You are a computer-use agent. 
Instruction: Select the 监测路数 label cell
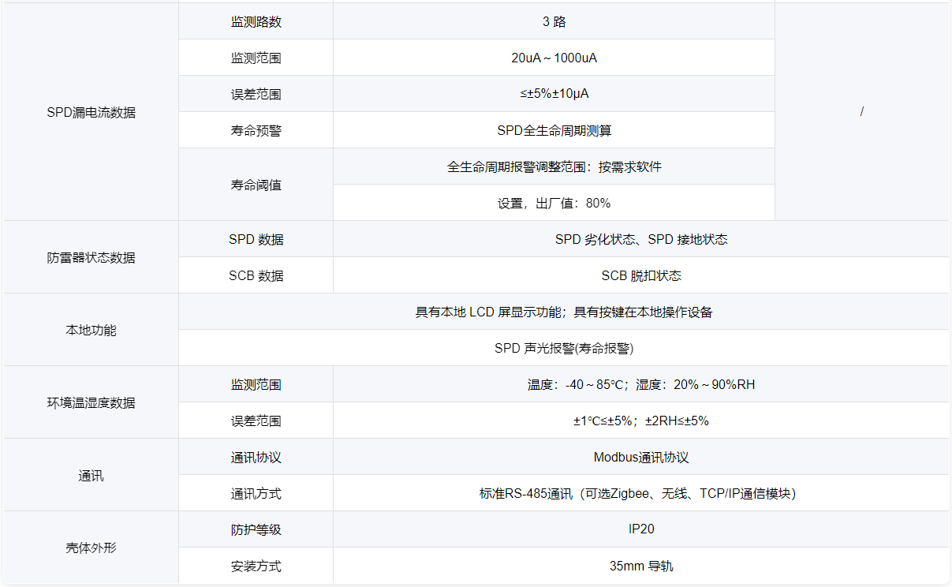pos(256,21)
